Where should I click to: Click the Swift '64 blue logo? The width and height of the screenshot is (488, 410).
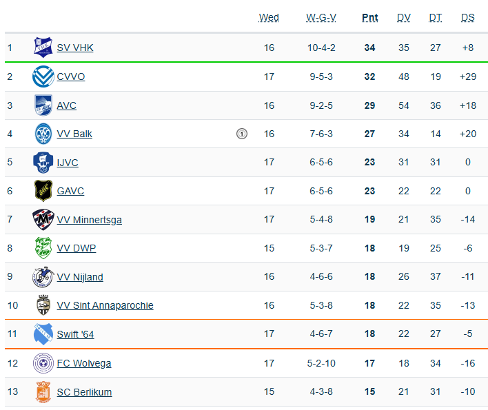(43, 334)
